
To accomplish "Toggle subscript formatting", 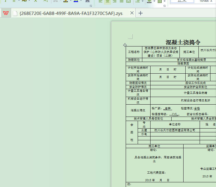I will 45,1.
